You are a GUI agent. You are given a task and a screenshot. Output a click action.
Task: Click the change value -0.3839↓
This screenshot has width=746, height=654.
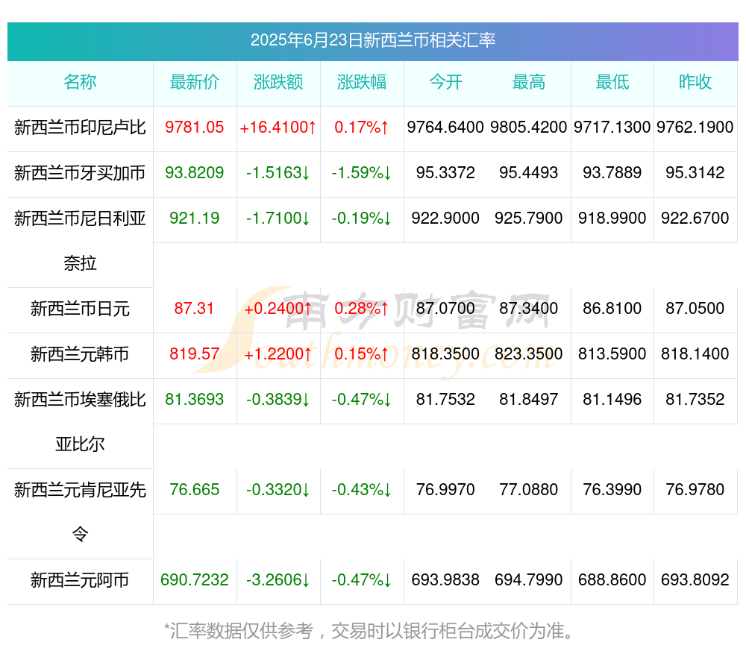pos(278,399)
